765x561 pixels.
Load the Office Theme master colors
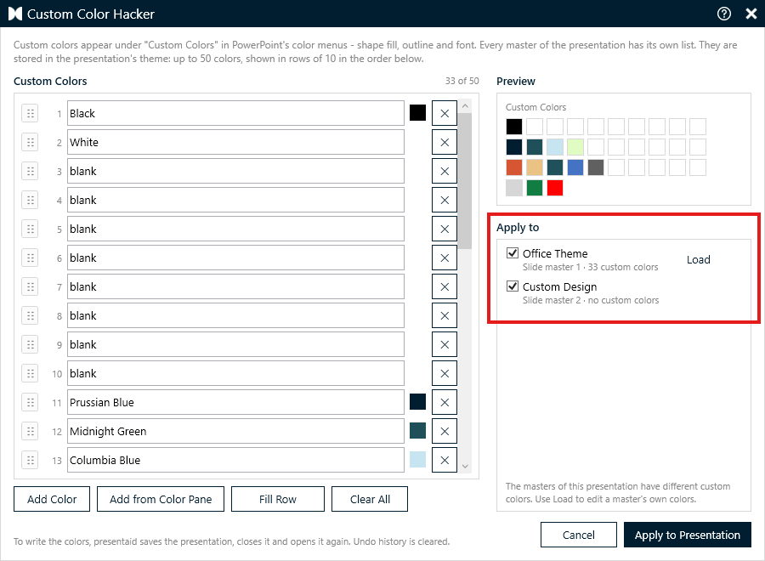pyautogui.click(x=698, y=259)
